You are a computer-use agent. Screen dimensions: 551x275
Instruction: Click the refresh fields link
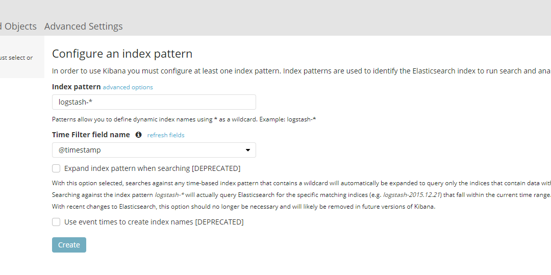click(x=166, y=135)
